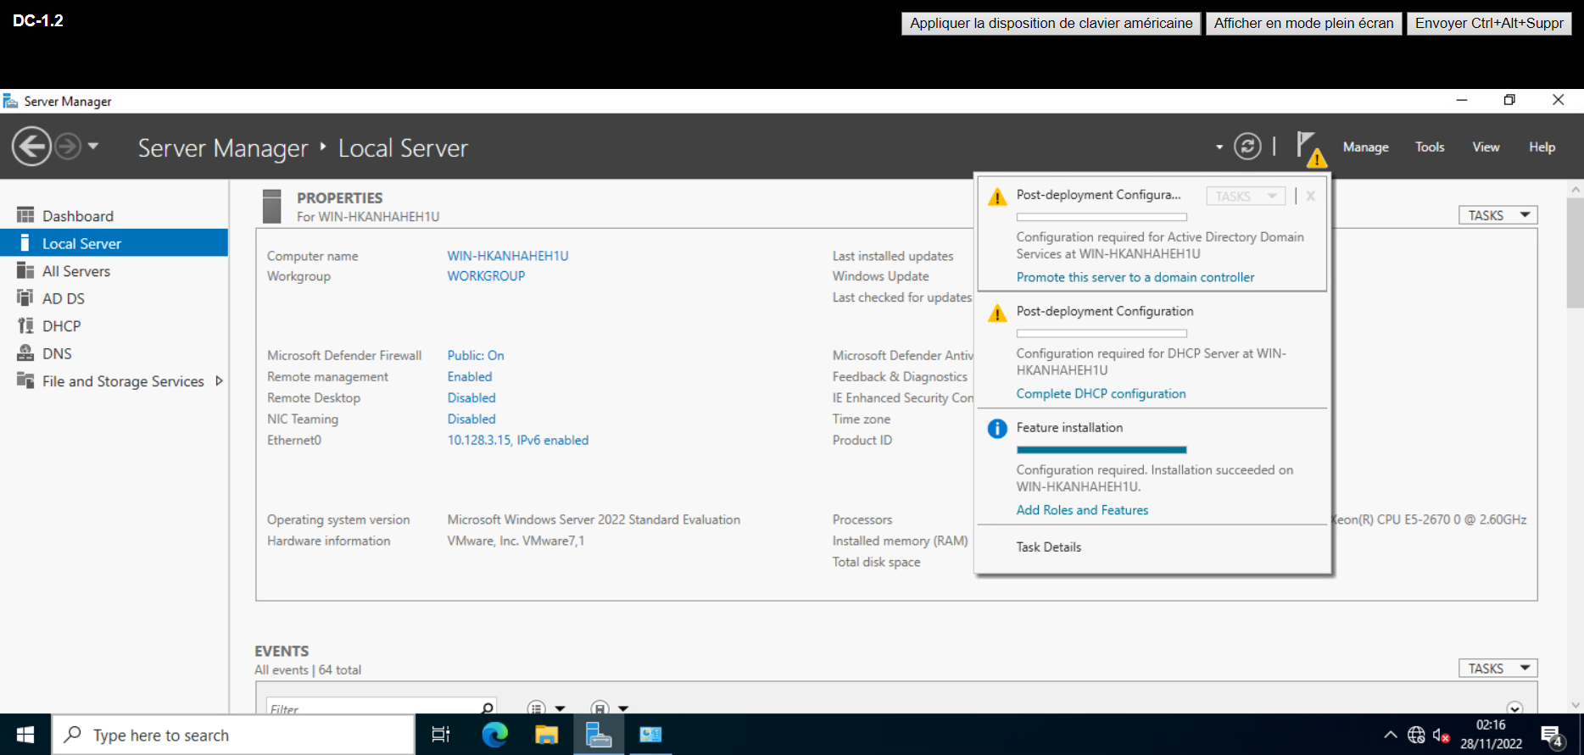Click the WORKGROUP link
This screenshot has height=755, width=1584.
click(x=486, y=276)
